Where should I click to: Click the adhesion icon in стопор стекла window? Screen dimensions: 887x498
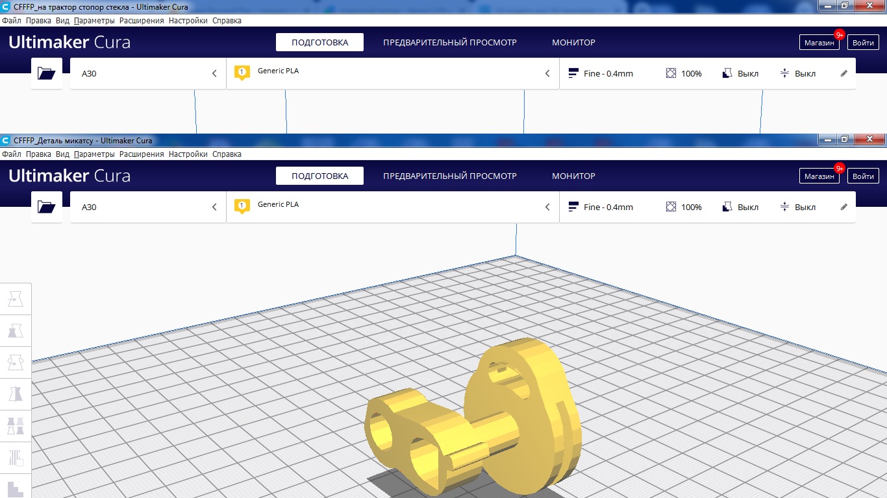click(x=785, y=73)
